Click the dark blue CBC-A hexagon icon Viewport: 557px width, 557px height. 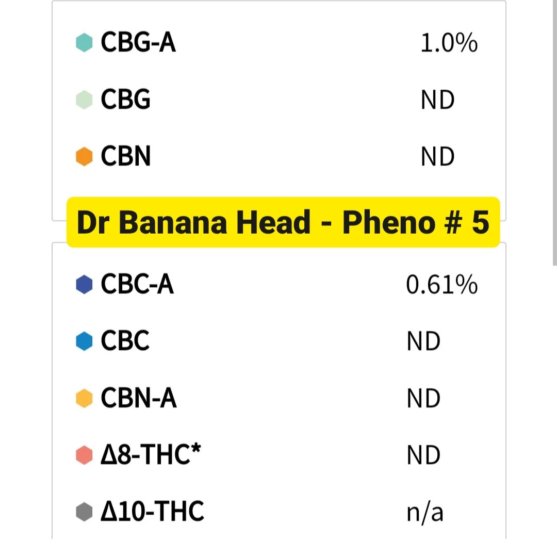point(84,285)
